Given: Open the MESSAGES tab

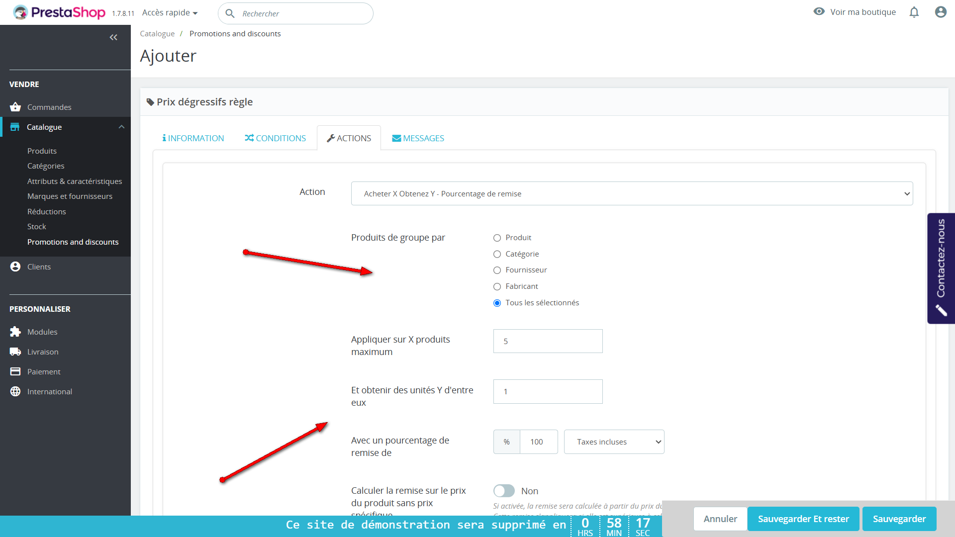Looking at the screenshot, I should pos(418,138).
